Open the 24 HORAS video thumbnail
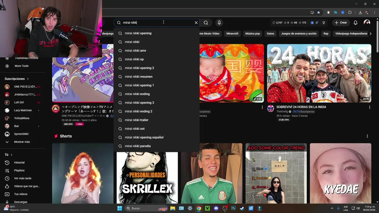 (319, 73)
